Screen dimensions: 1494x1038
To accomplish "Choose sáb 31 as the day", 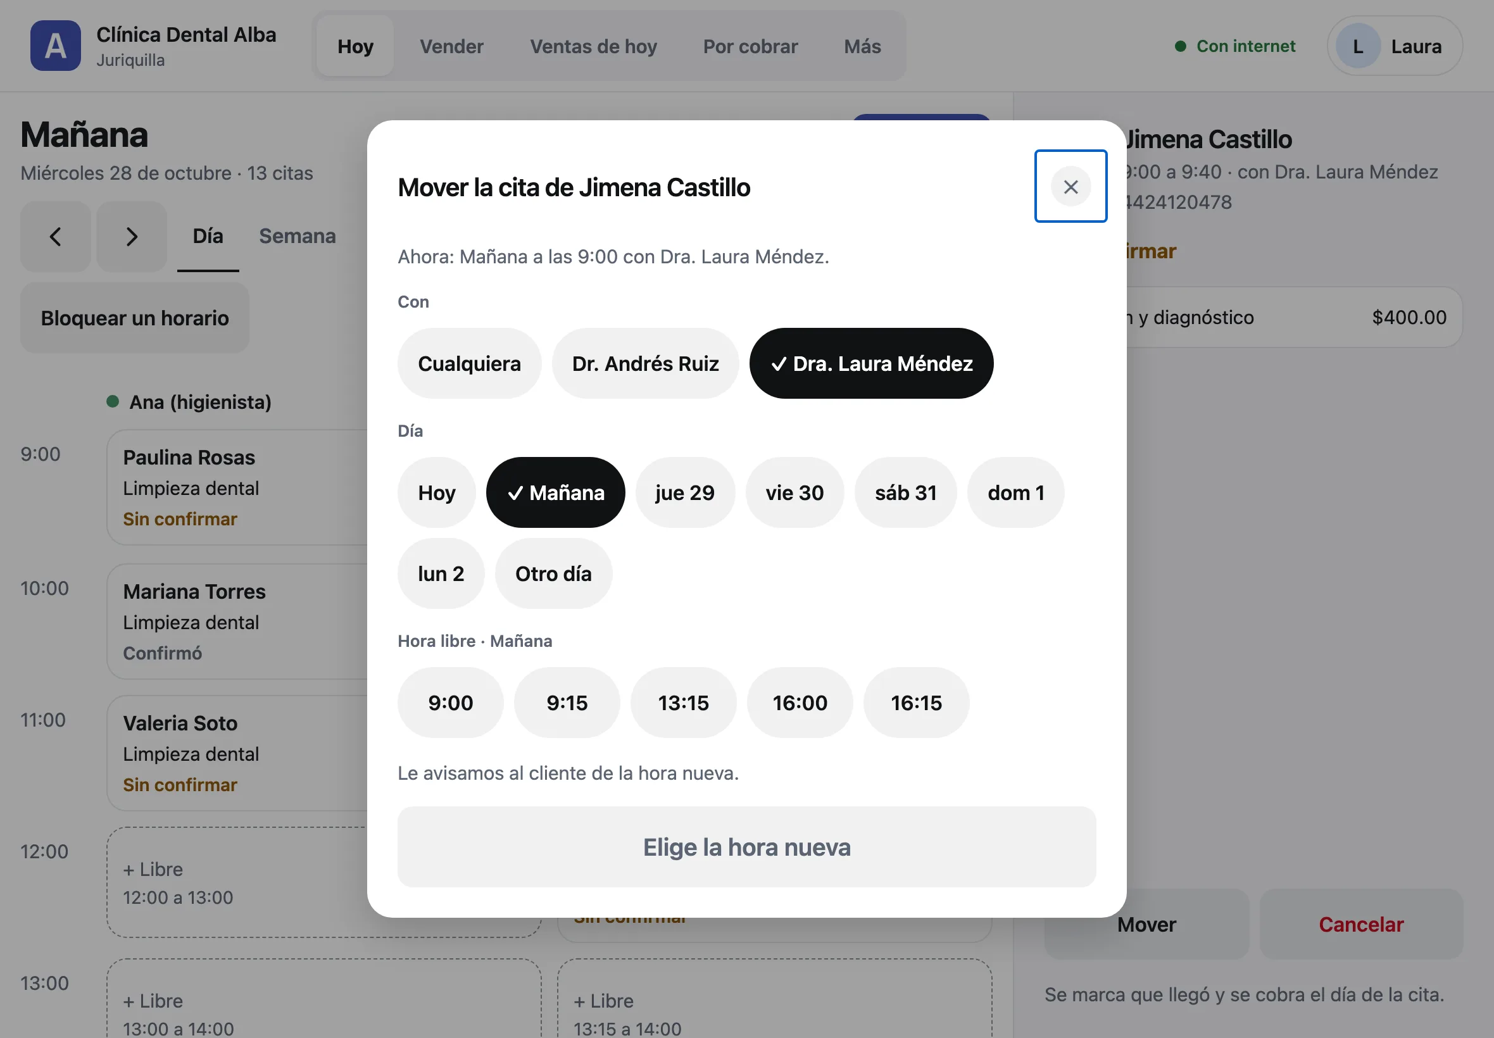I will tap(905, 492).
